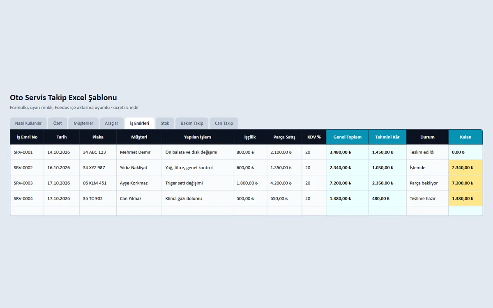This screenshot has height=308, width=493.
Task: Click the Genel Toplam column header
Action: (348, 137)
